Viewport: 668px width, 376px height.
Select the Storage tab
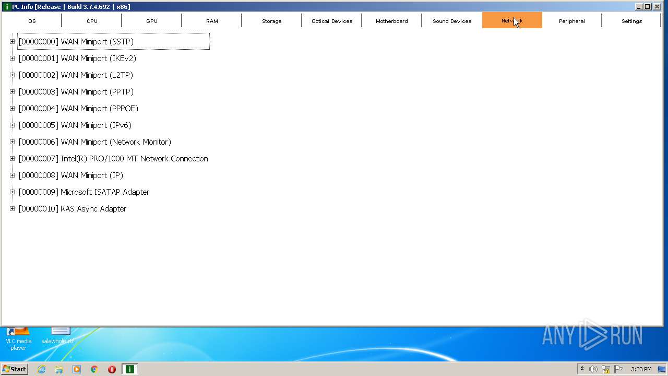(x=272, y=21)
